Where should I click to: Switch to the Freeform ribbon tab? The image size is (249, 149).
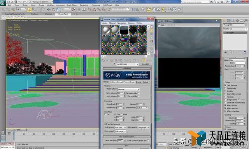(x=35, y=14)
